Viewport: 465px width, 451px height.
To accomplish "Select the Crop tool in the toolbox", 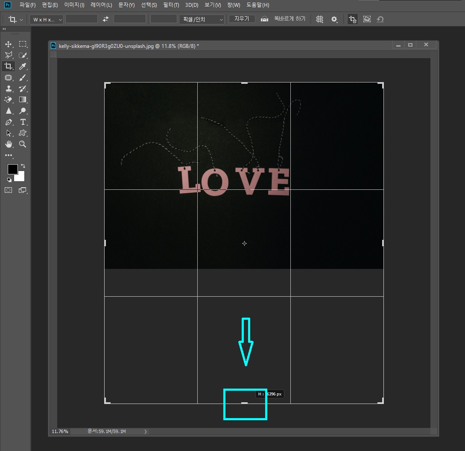I will 9,66.
